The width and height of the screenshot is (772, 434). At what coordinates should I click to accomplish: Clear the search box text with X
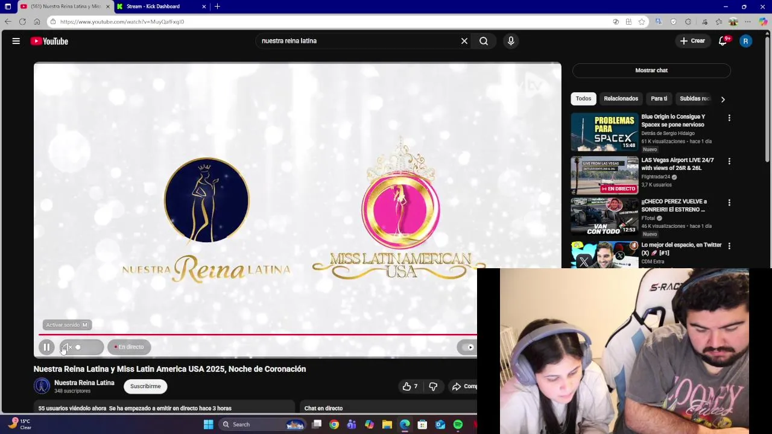click(464, 41)
